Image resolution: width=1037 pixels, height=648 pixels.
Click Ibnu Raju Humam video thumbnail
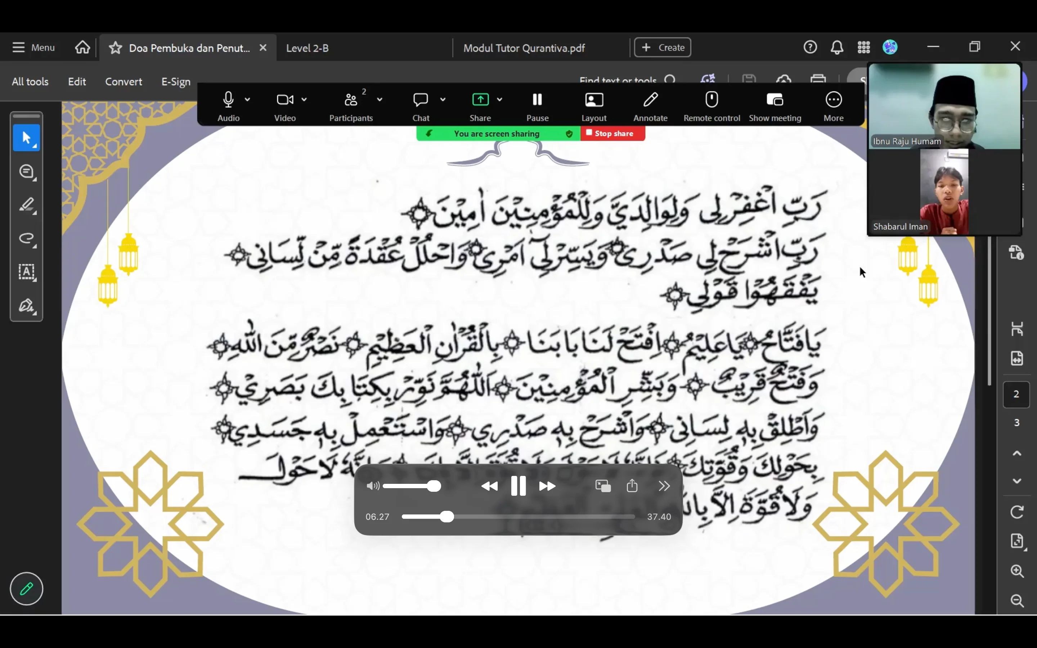point(944,106)
